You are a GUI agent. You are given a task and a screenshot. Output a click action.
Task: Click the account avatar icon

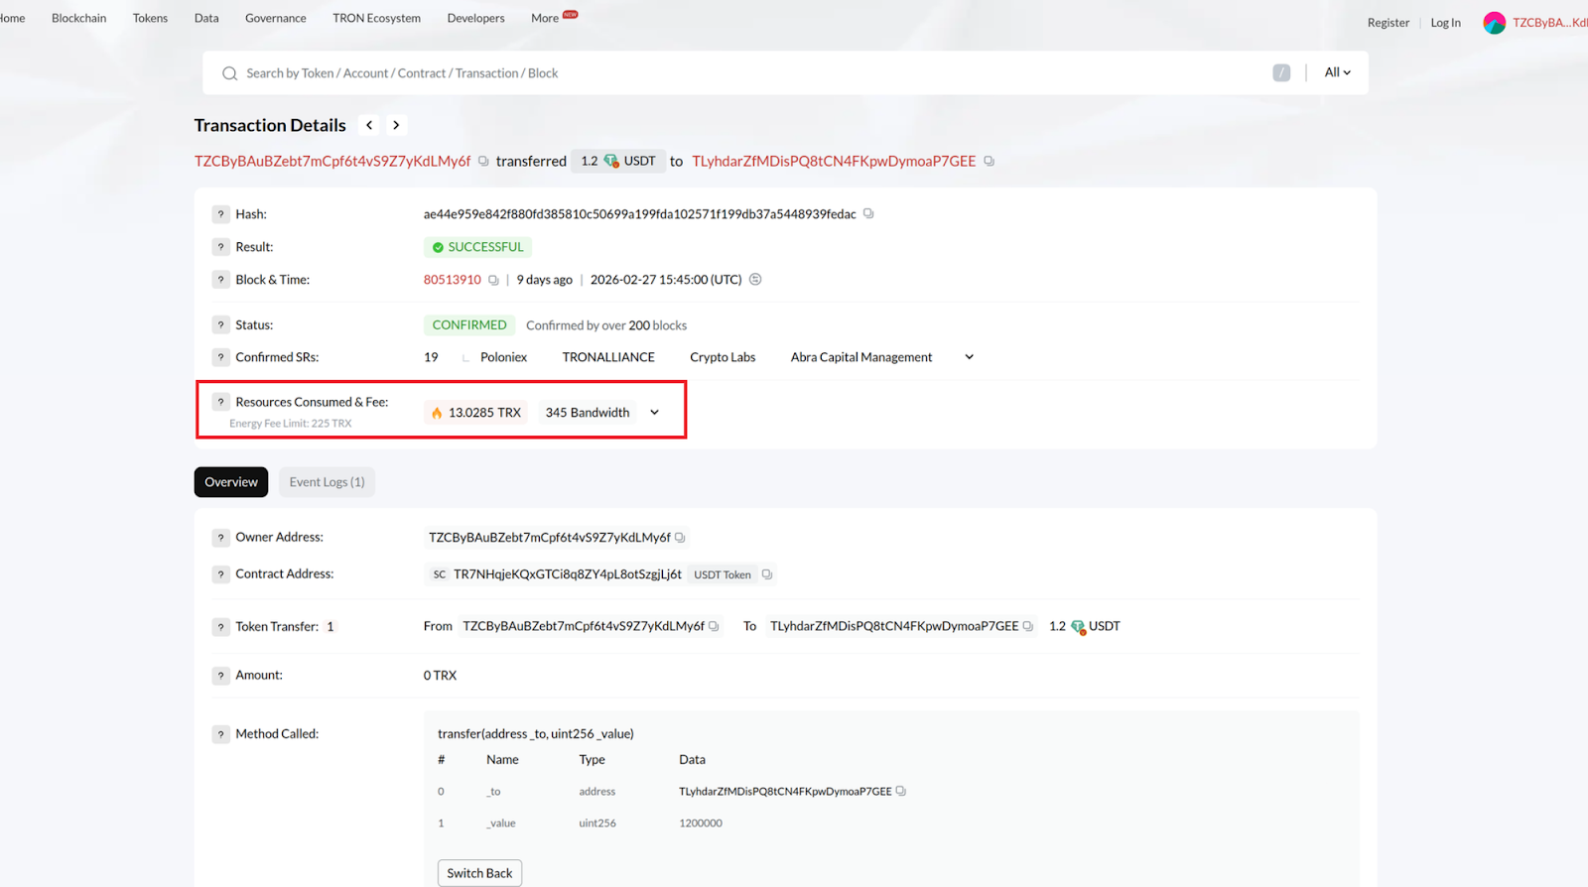point(1494,23)
